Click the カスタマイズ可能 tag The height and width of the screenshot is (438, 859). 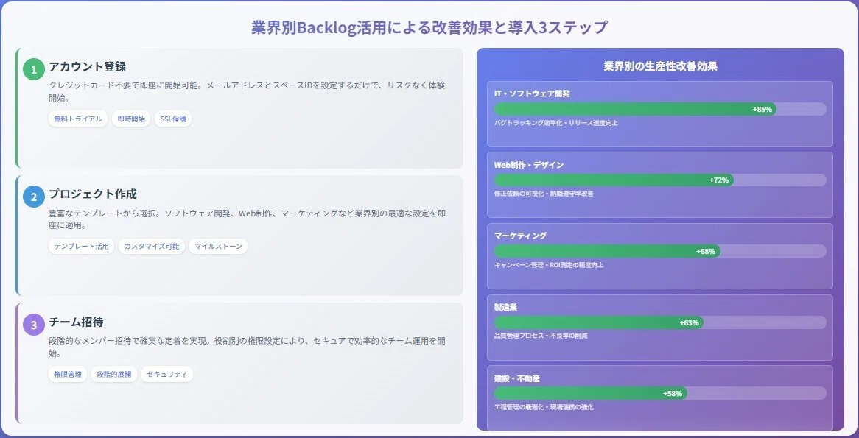(x=151, y=247)
